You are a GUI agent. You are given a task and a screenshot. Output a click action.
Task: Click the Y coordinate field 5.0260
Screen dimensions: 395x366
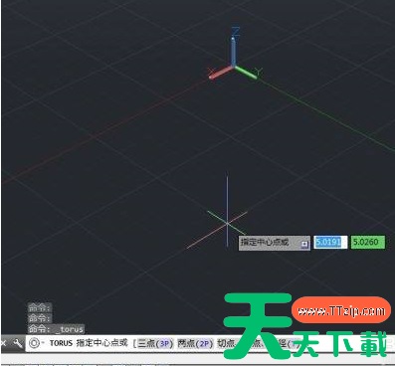[x=368, y=242]
